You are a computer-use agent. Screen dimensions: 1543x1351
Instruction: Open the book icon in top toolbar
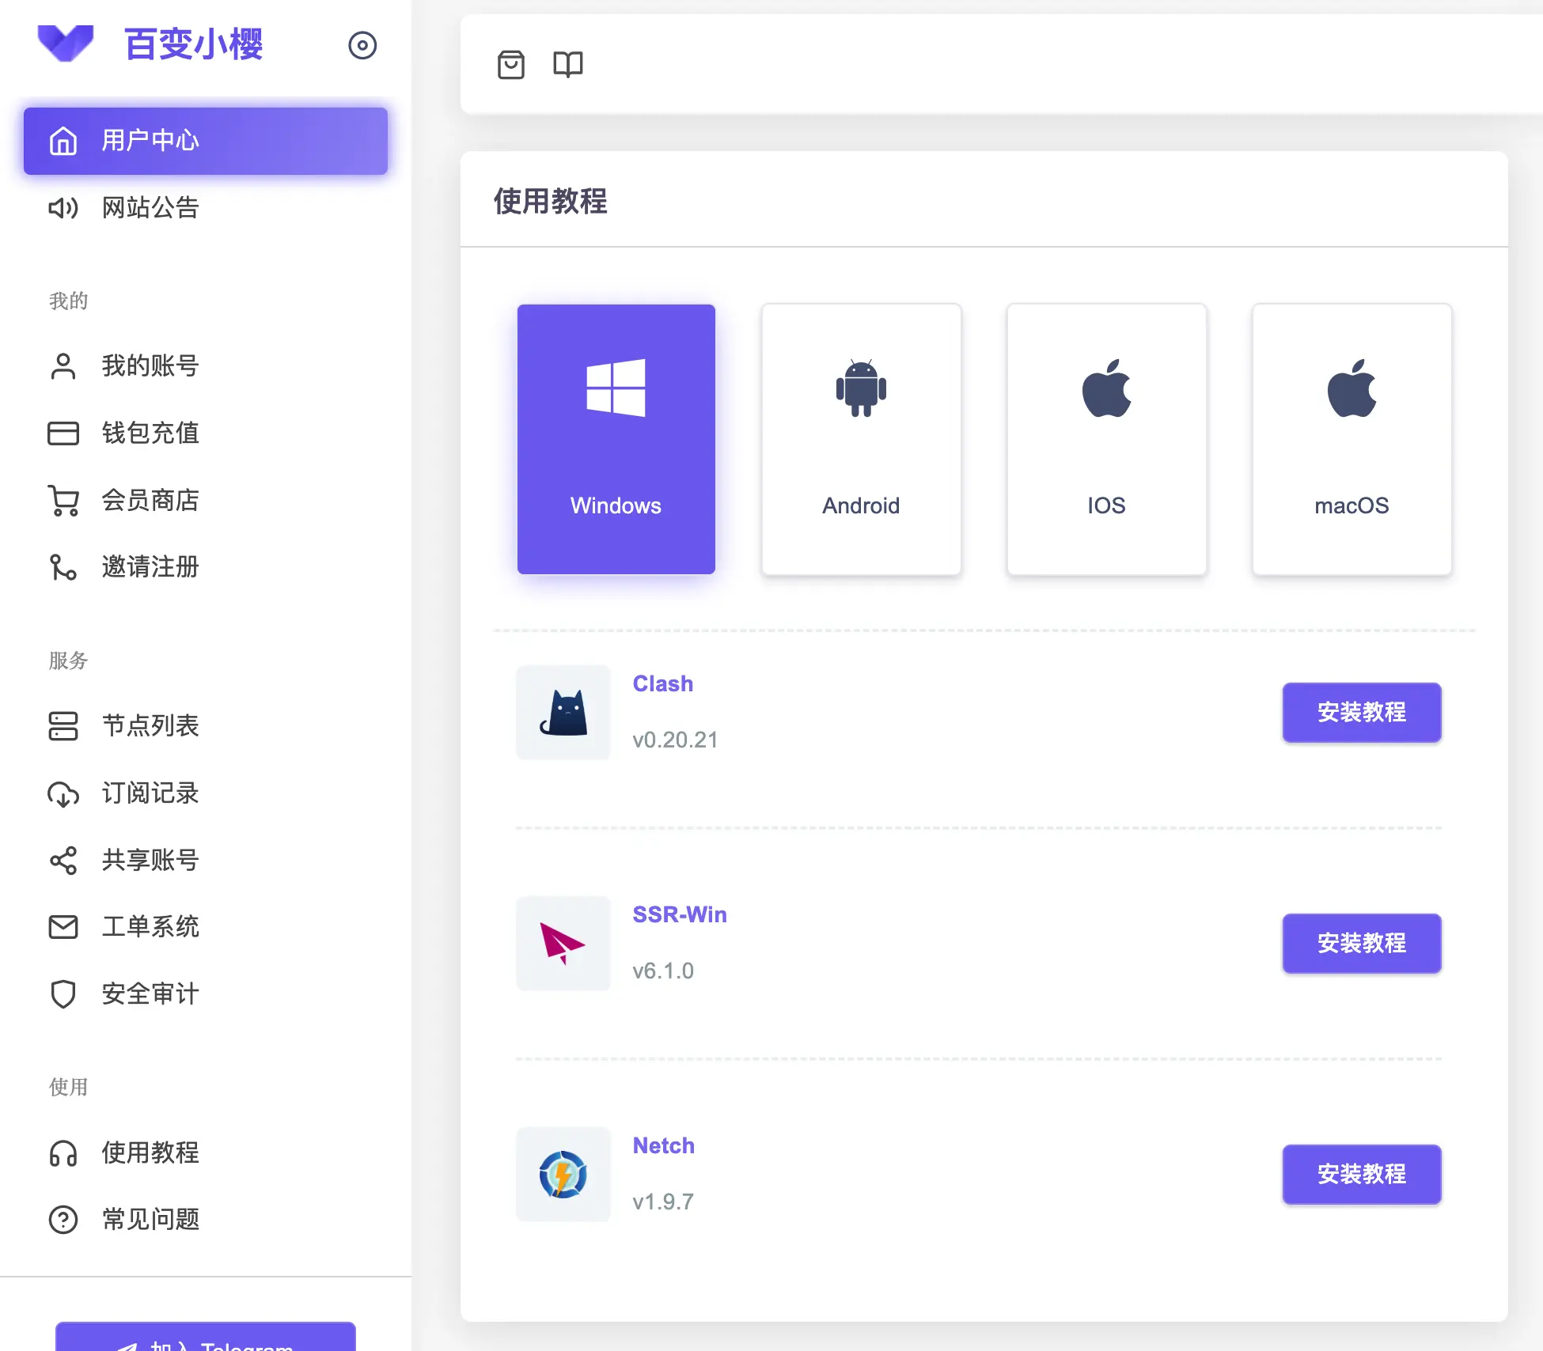569,65
